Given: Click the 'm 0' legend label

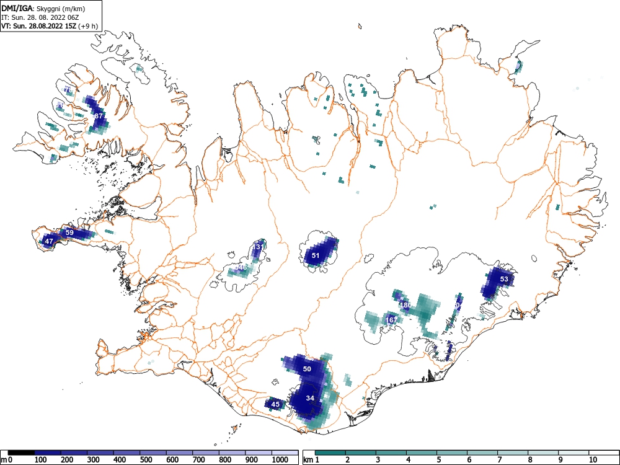Looking at the screenshot, I should [x=7, y=460].
